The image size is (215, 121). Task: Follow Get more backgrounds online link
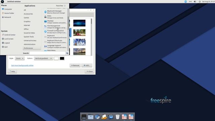23,66
